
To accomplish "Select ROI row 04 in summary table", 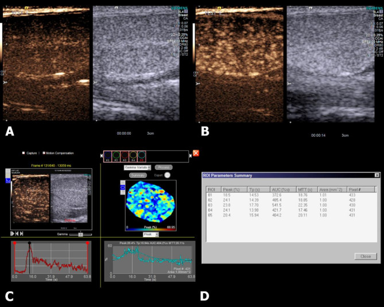I will 290,210.
